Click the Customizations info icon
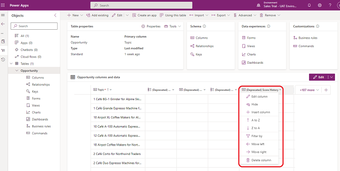 (x=317, y=26)
